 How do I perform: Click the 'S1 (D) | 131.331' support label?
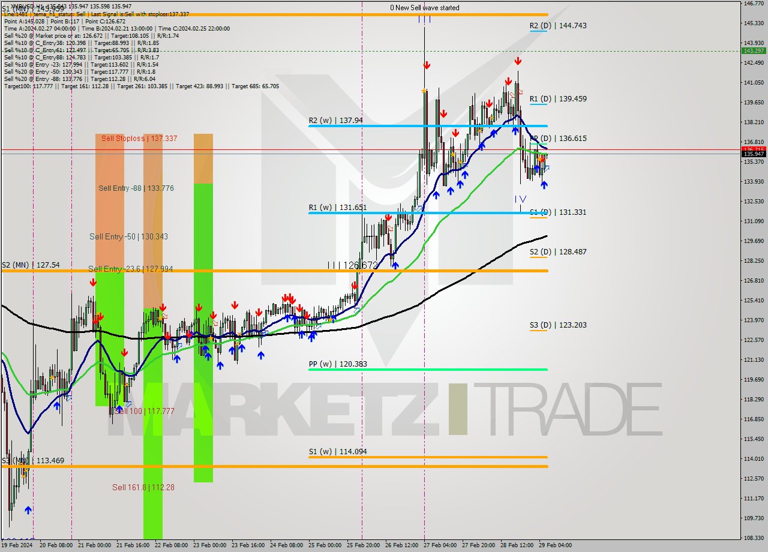558,212
